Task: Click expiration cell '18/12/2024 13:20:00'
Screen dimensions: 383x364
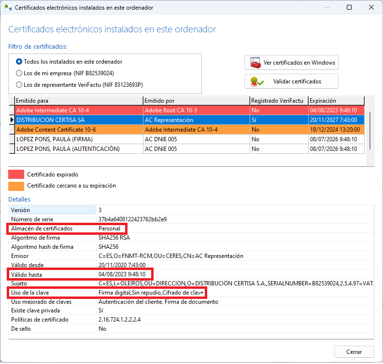Action: [x=336, y=130]
